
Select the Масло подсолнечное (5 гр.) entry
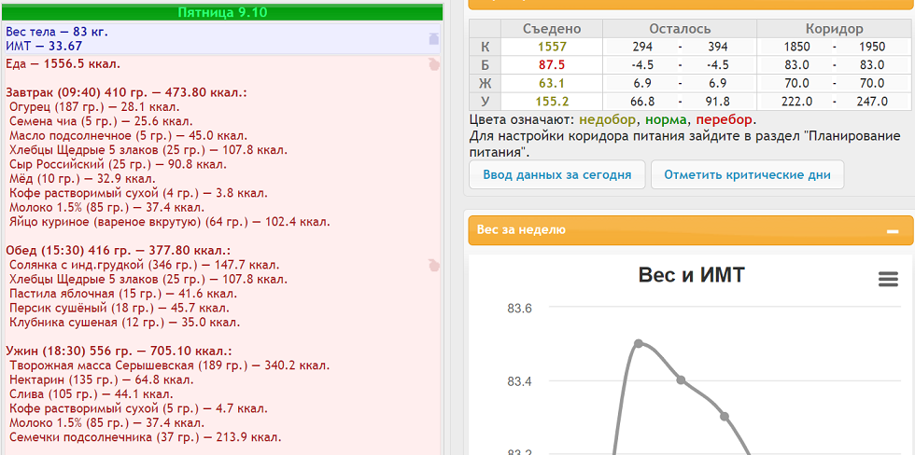tap(127, 136)
